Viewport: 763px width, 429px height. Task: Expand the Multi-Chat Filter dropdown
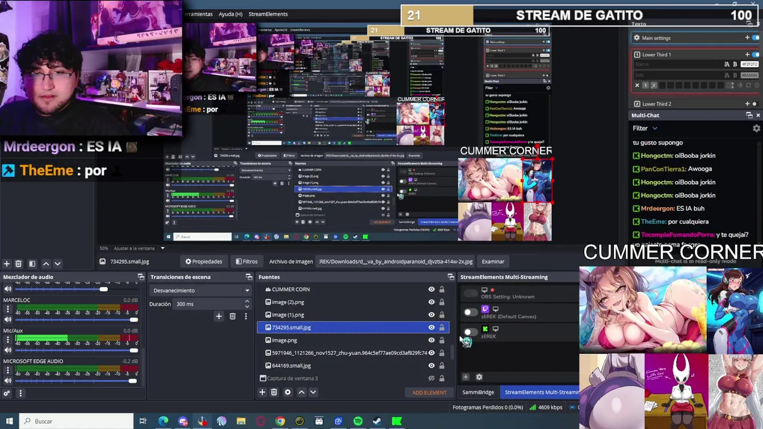(645, 128)
